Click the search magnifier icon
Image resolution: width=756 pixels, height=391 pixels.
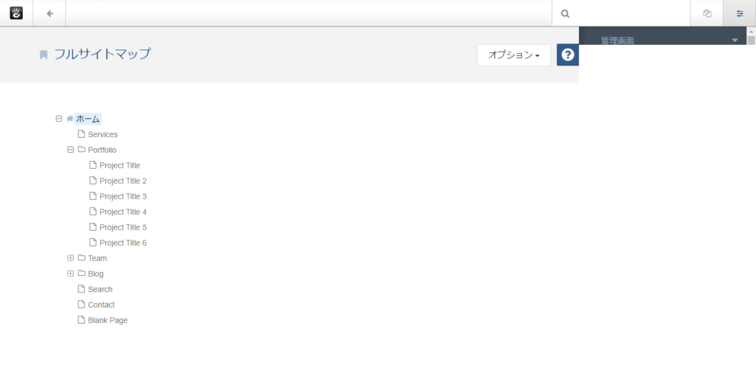click(x=566, y=14)
